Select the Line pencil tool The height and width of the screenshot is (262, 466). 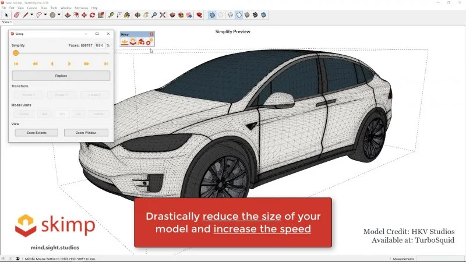26,15
